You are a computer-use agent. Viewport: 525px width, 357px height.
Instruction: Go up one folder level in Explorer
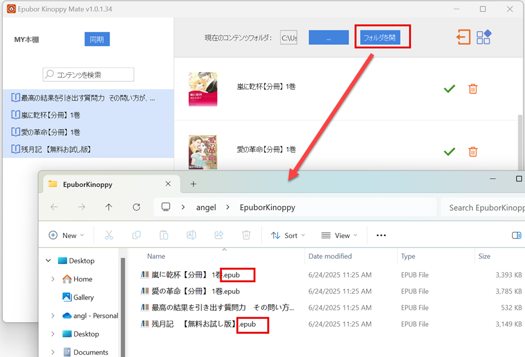click(109, 207)
